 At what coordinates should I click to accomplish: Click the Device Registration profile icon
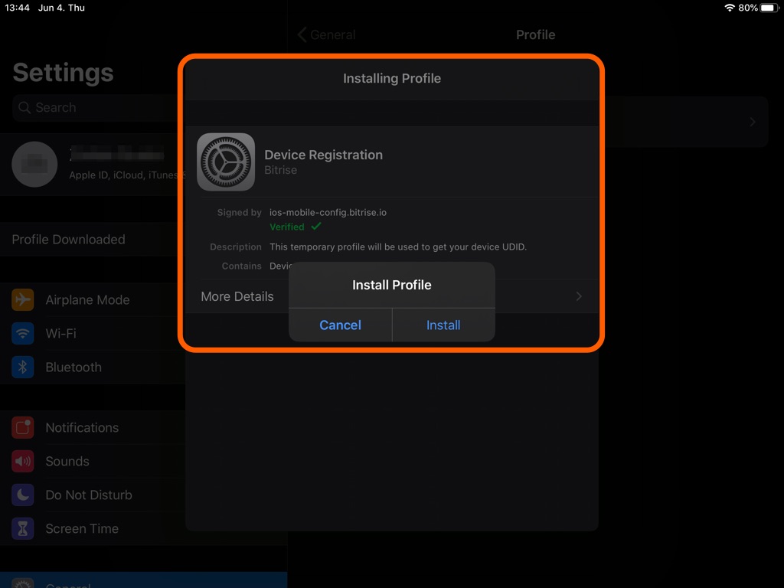(226, 162)
